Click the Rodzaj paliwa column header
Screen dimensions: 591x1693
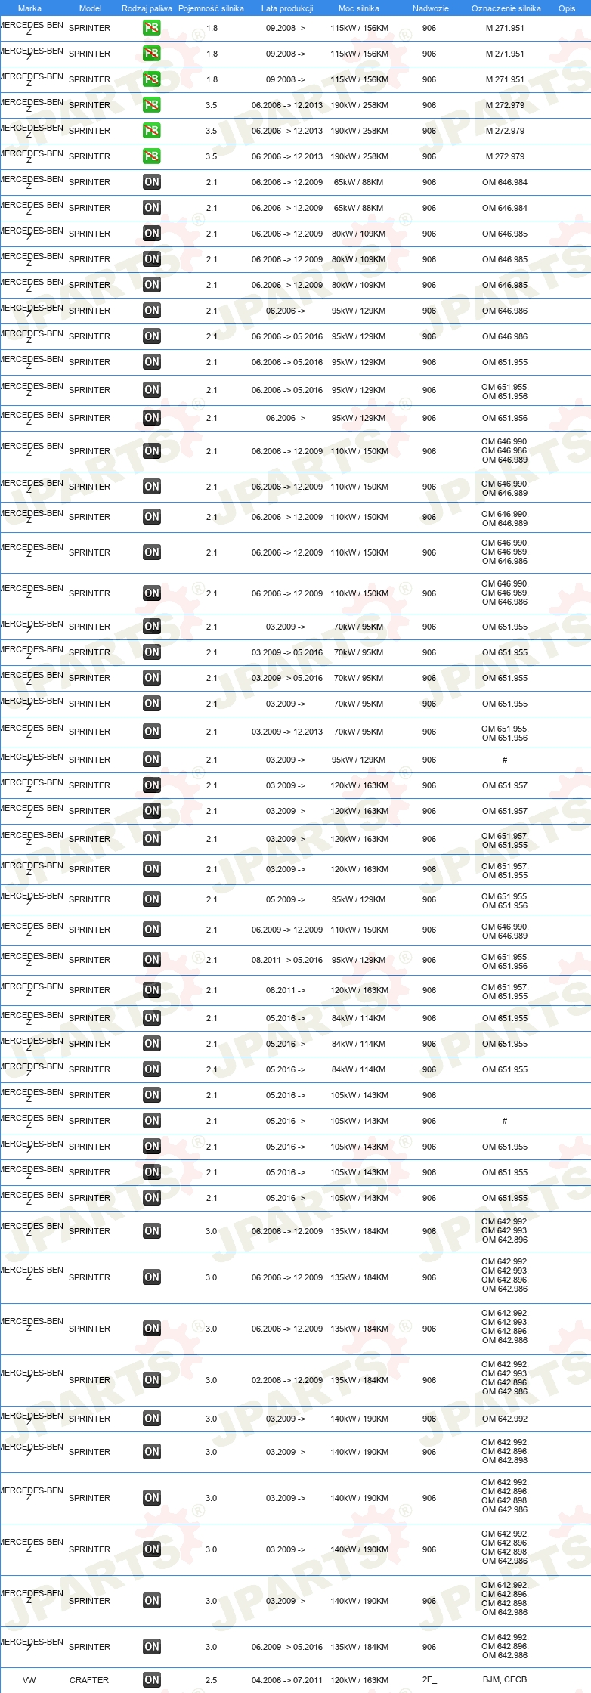(147, 8)
